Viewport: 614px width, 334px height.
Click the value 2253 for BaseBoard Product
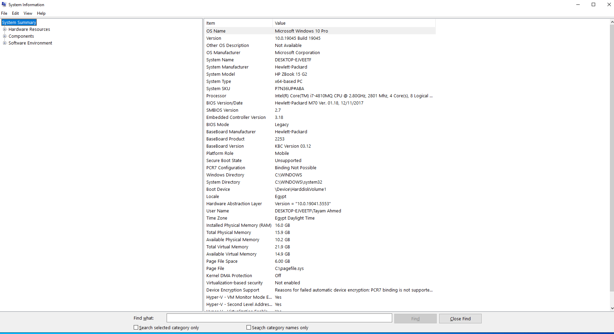click(x=280, y=139)
